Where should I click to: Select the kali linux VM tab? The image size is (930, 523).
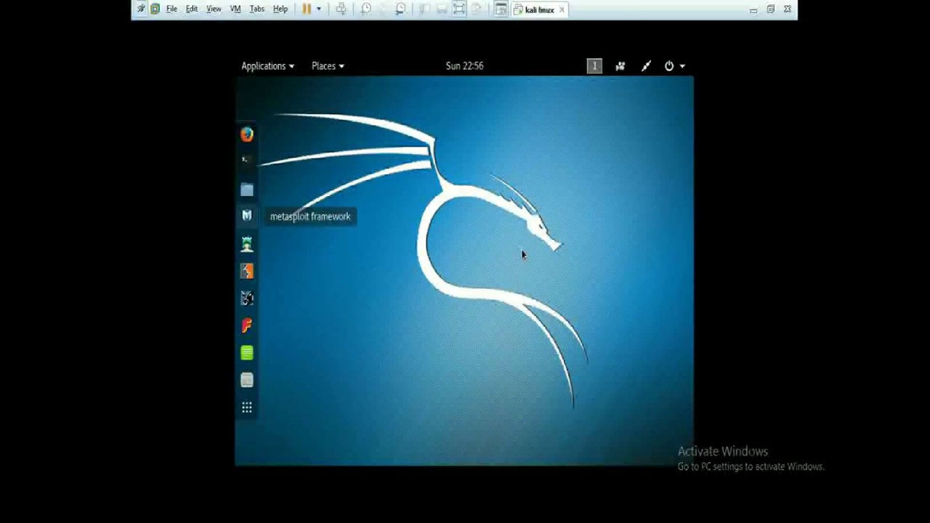tap(539, 10)
